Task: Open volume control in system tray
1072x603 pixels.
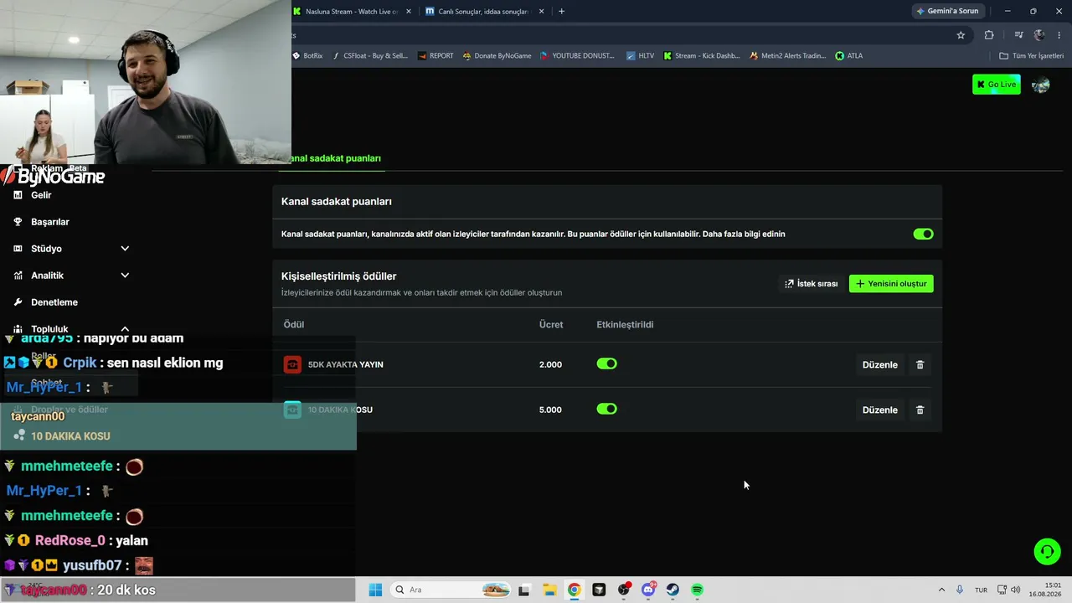Action: 1015,590
